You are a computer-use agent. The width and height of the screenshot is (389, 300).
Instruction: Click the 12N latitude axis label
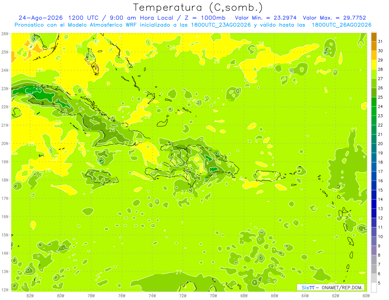tap(5, 290)
